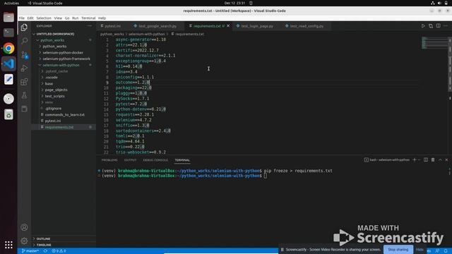The width and height of the screenshot is (452, 254).
Task: Open the Testing flask view
Action: pyautogui.click(x=24, y=95)
